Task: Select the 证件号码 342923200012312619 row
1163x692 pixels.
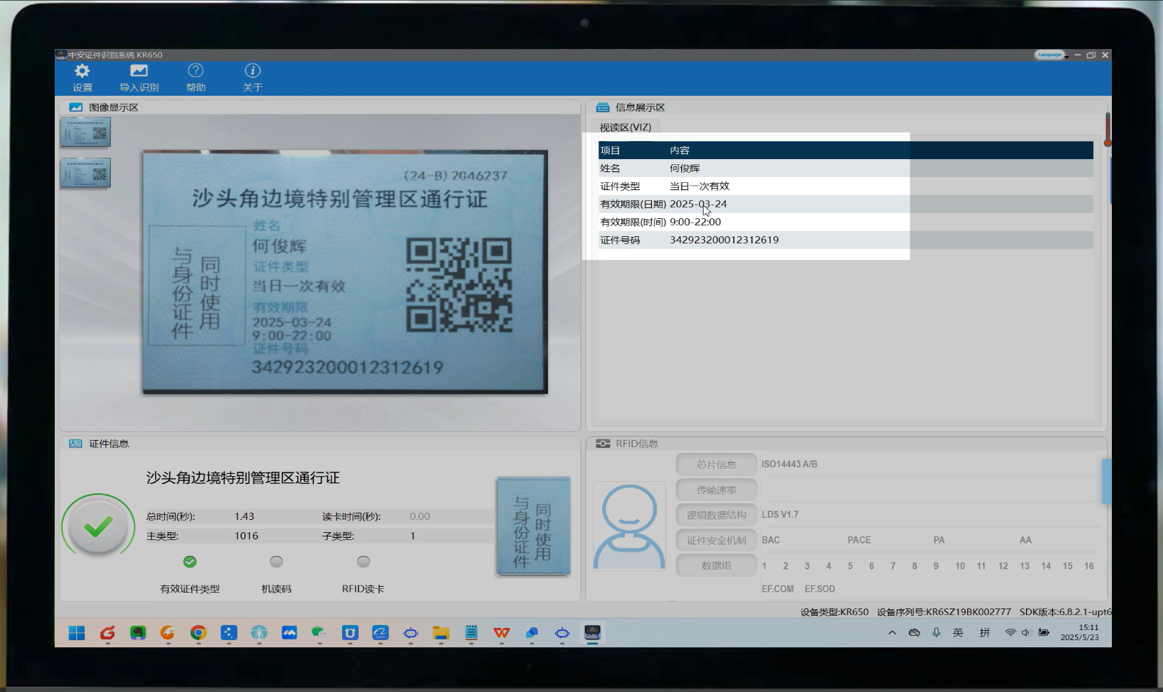Action: pos(845,240)
